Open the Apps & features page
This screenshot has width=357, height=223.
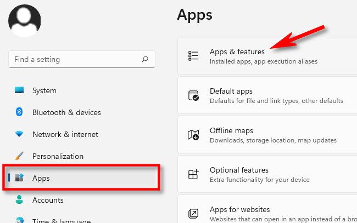267,56
